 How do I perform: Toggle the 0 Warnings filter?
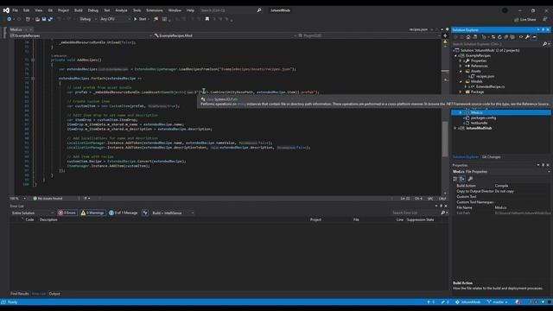[92, 213]
